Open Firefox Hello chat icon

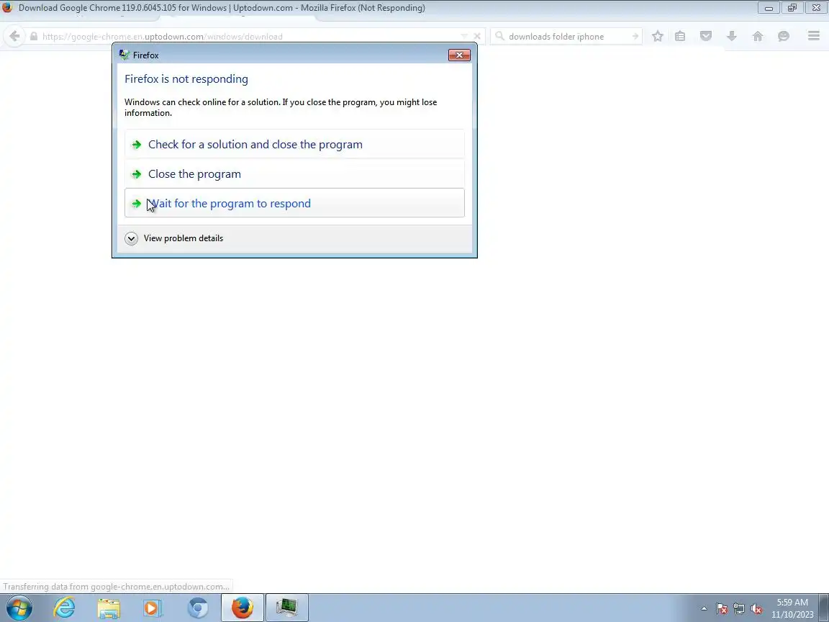point(784,36)
